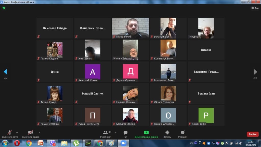The image size is (261, 147).
Task: Select the Анатолий Хомич participant tile
Action: pyautogui.click(x=93, y=72)
